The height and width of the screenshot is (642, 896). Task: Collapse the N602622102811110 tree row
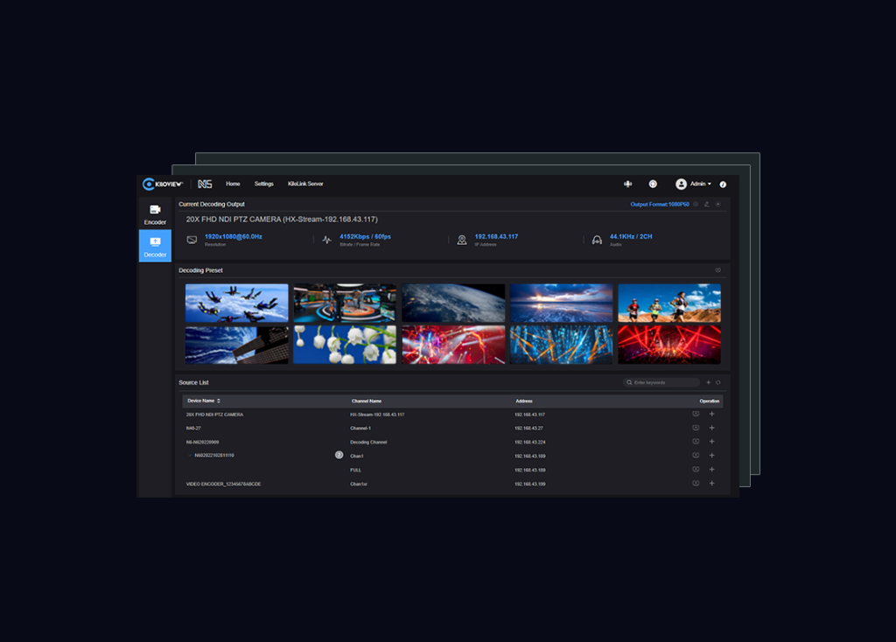tap(190, 456)
